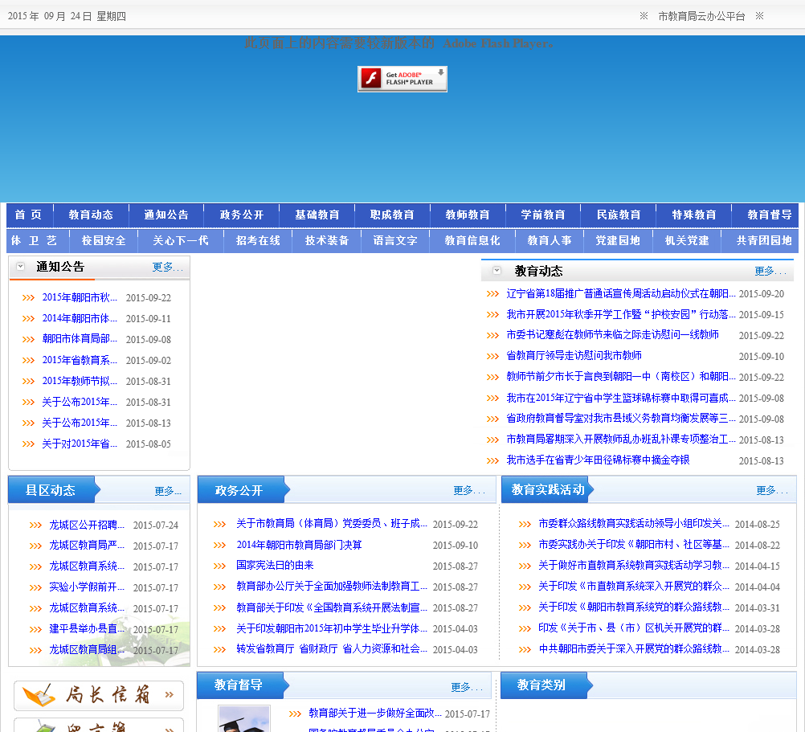The width and height of the screenshot is (805, 732).
Task: Open 国家宪法日的由来 link
Action: (x=275, y=565)
